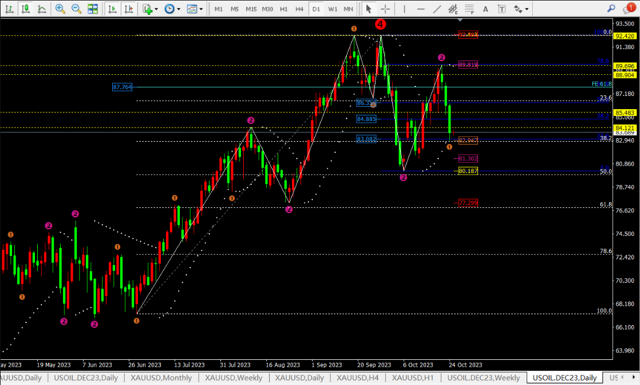Select the text label tool
Viewport: 640px width, 385px height.
click(x=501, y=9)
